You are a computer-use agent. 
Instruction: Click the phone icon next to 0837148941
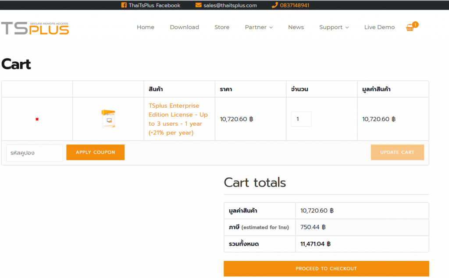pyautogui.click(x=274, y=5)
